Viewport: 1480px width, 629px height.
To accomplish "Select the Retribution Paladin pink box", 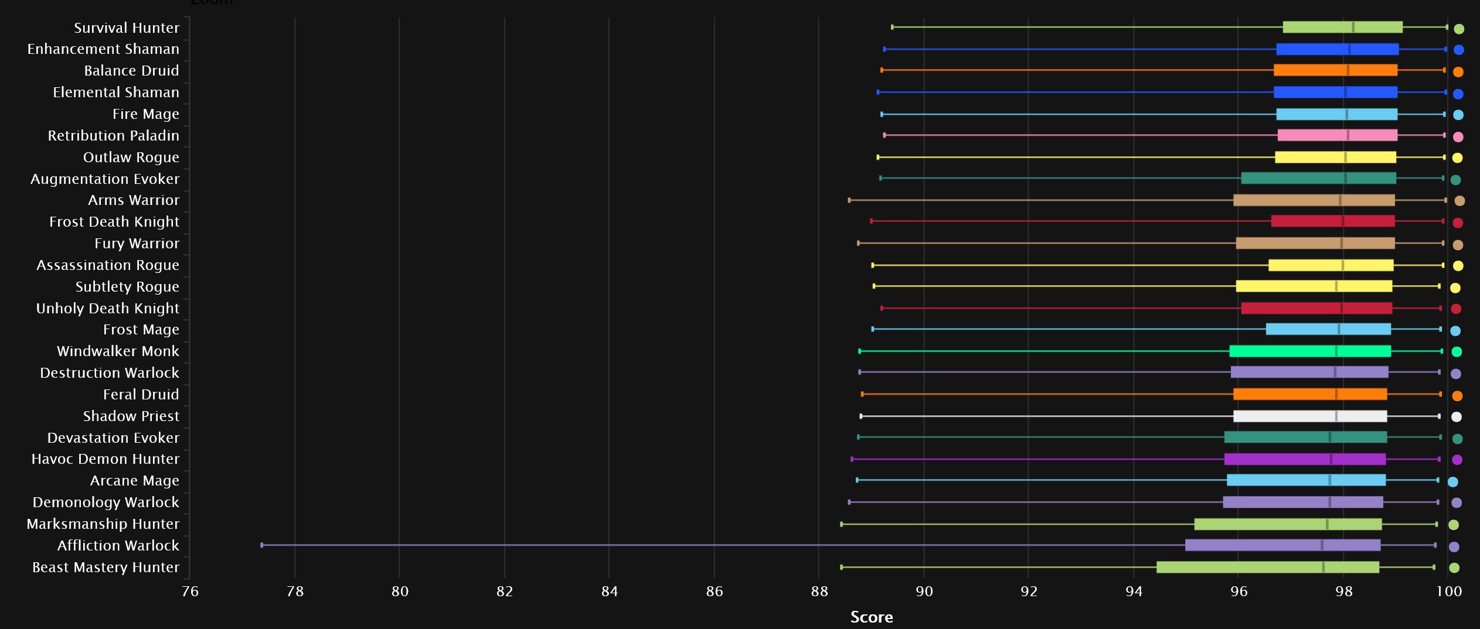I will [1337, 135].
